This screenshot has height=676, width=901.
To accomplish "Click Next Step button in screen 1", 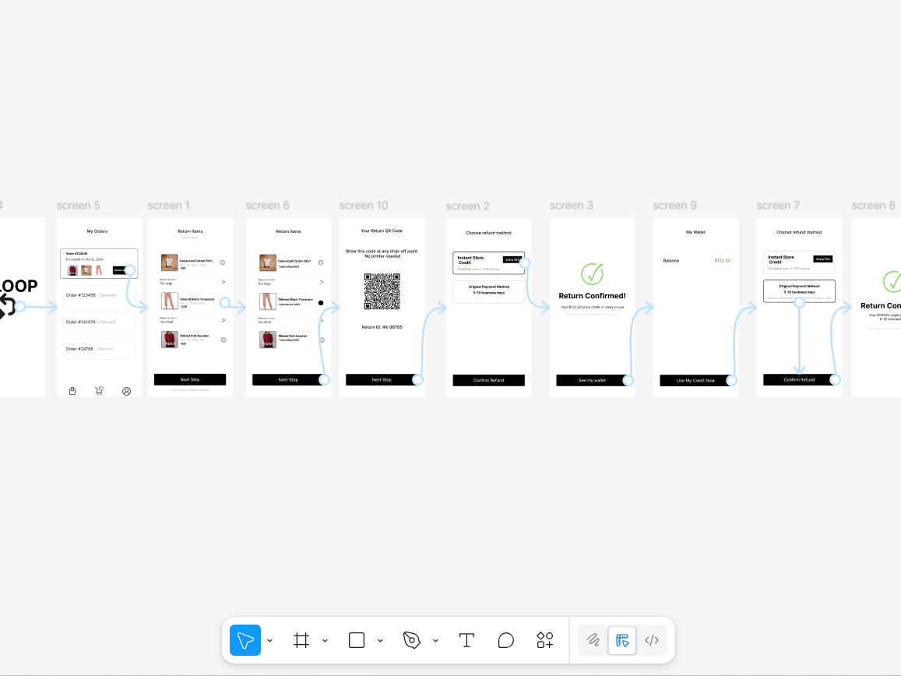I will [x=190, y=379].
